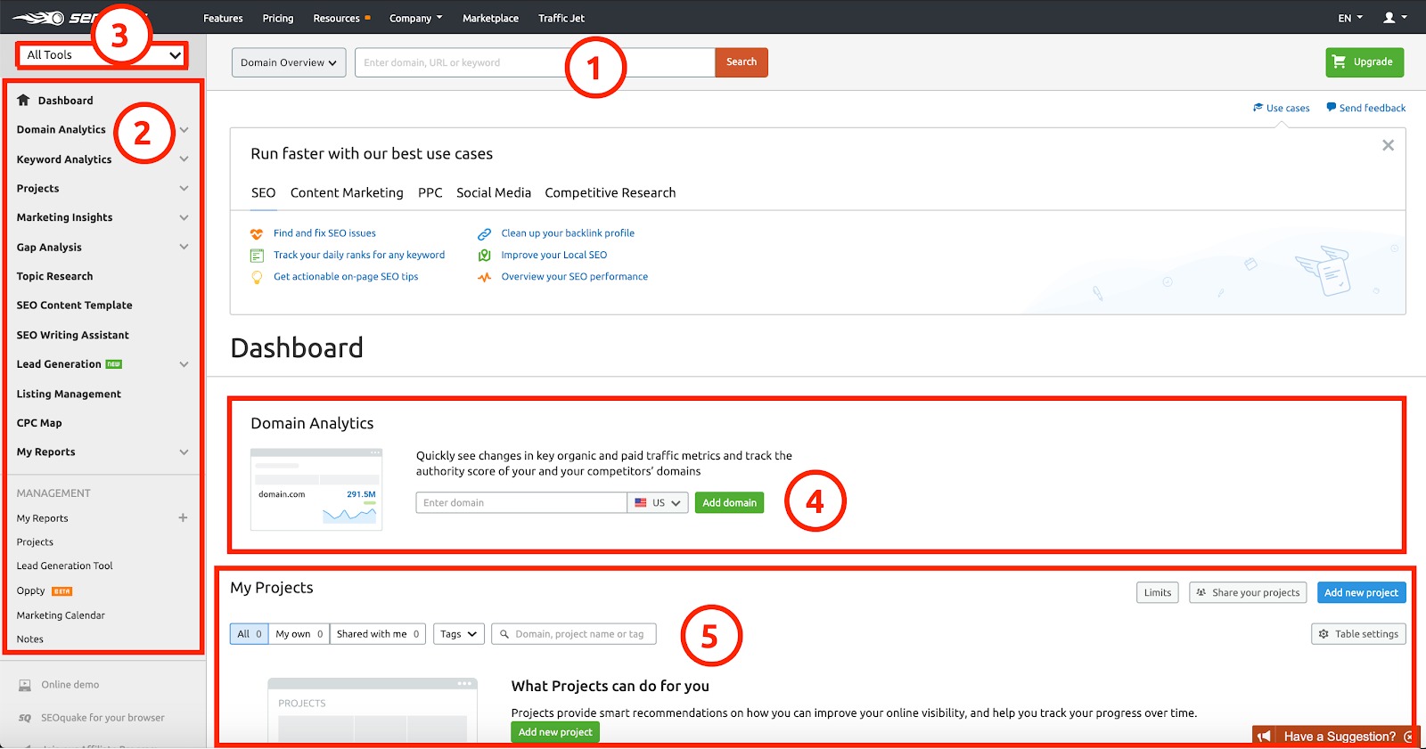1426x749 pixels.
Task: Open the US country dropdown
Action: [x=658, y=503]
